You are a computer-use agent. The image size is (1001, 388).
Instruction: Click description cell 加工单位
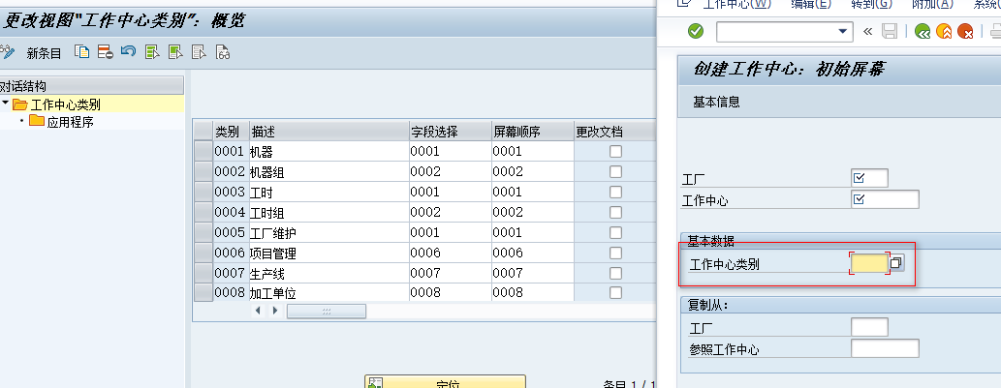tap(328, 293)
